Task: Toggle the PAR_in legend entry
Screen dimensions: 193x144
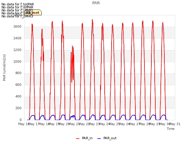Action: coord(84,138)
